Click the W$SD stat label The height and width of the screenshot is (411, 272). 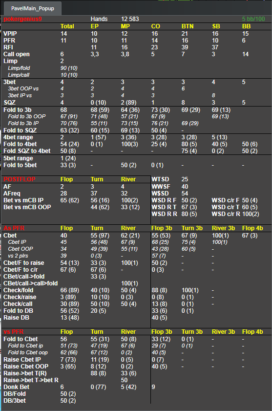[160, 193]
